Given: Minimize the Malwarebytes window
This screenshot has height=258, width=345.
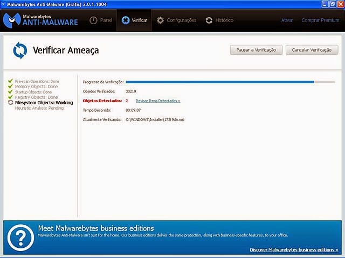Looking at the screenshot, I should (x=325, y=4).
